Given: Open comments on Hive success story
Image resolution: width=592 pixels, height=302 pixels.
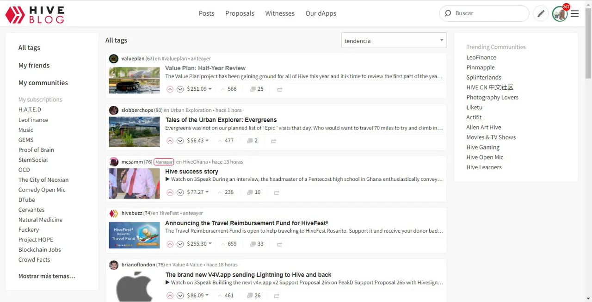Looking at the screenshot, I should (254, 192).
